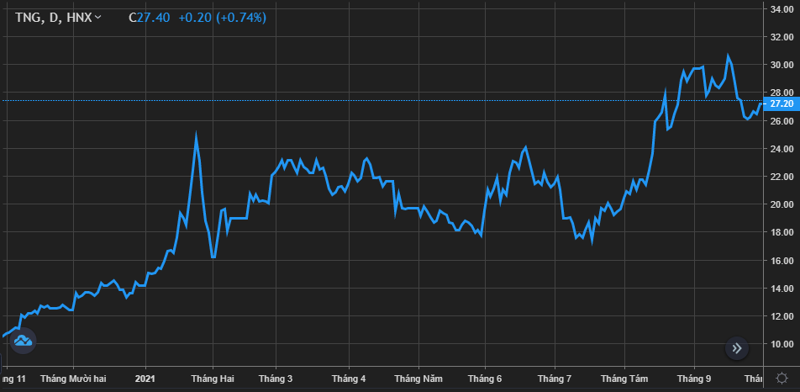Click the 24.00 price axis label
800x392 pixels.
(782, 149)
